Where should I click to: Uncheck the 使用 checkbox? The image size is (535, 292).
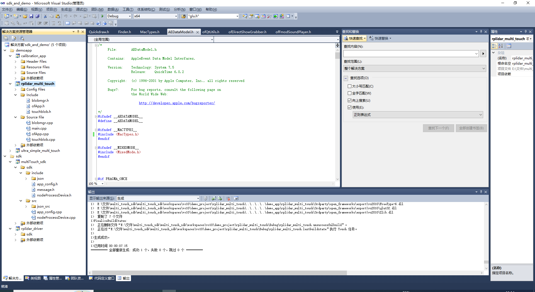(349, 108)
